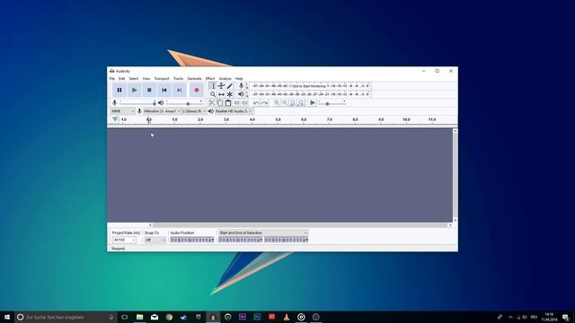Skip to end of the project

click(180, 90)
